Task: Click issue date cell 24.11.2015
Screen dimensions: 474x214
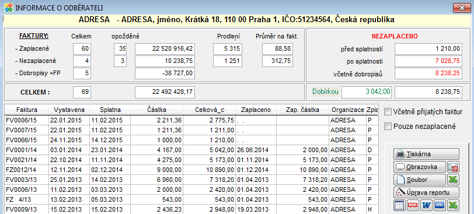Action: (69, 140)
